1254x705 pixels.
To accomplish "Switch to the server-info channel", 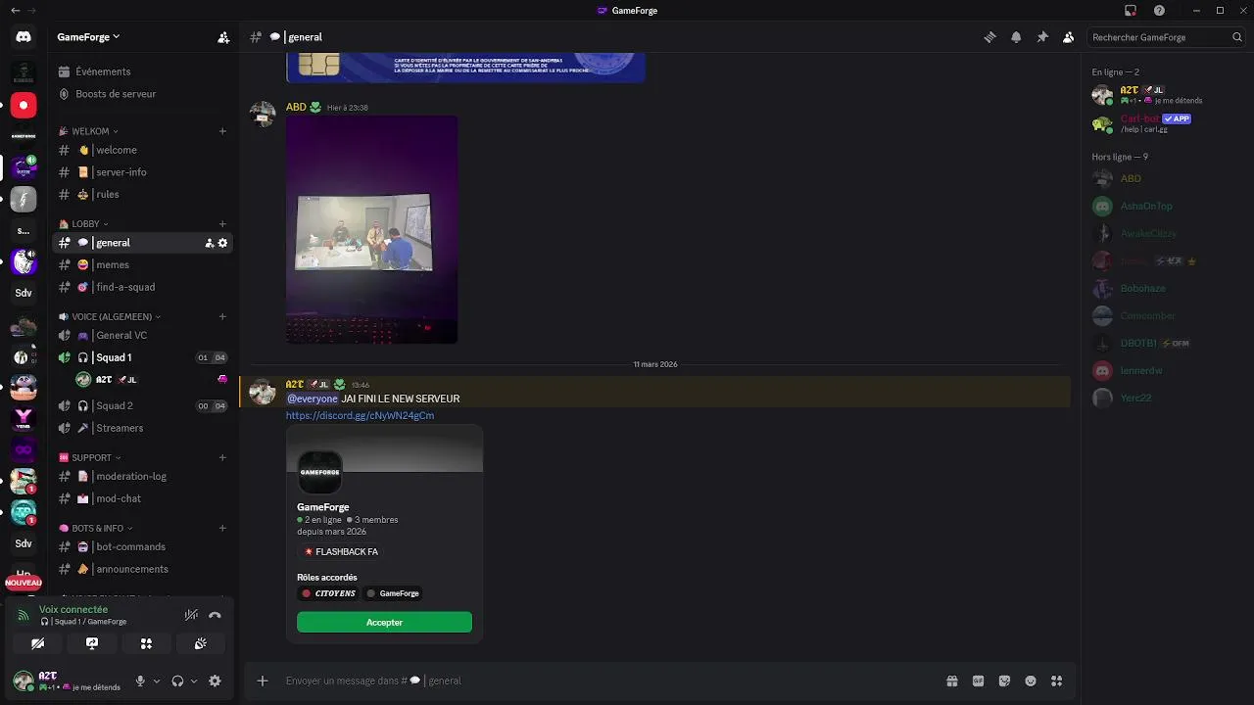I will click(x=143, y=172).
